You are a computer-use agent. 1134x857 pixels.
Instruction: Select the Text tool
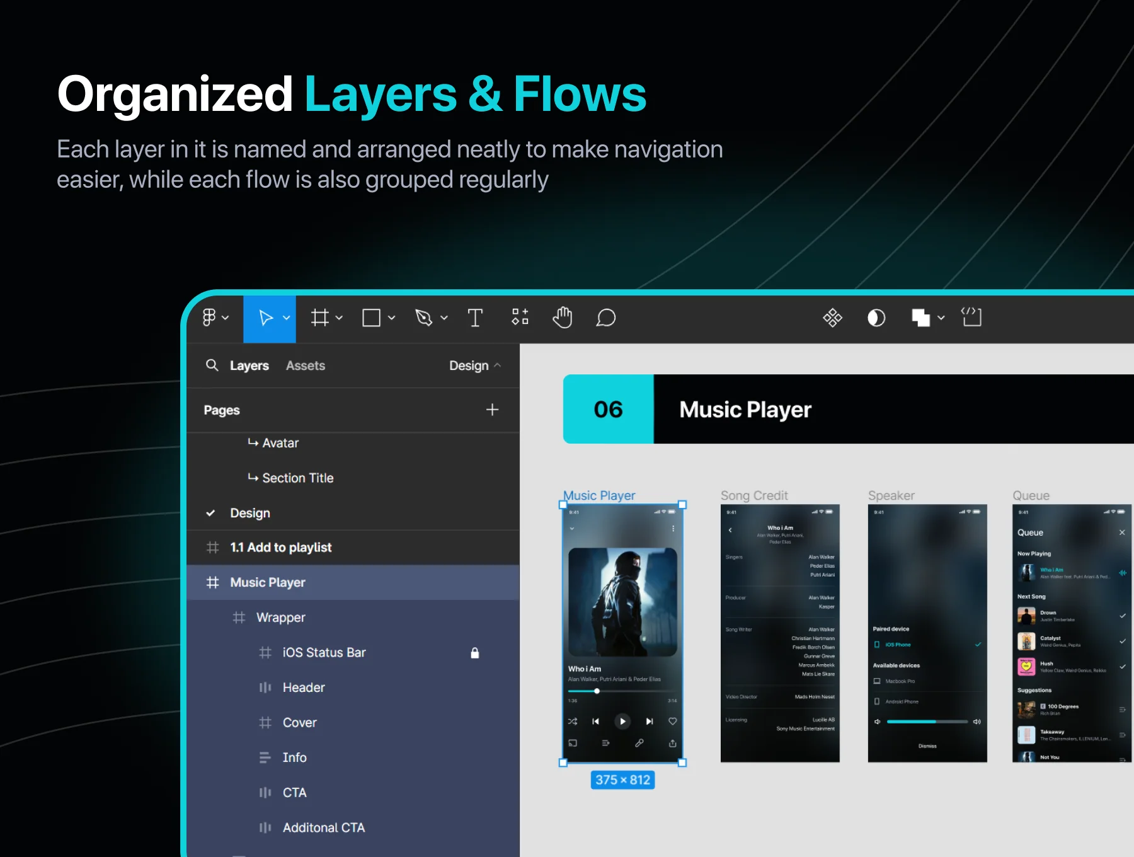[475, 318]
